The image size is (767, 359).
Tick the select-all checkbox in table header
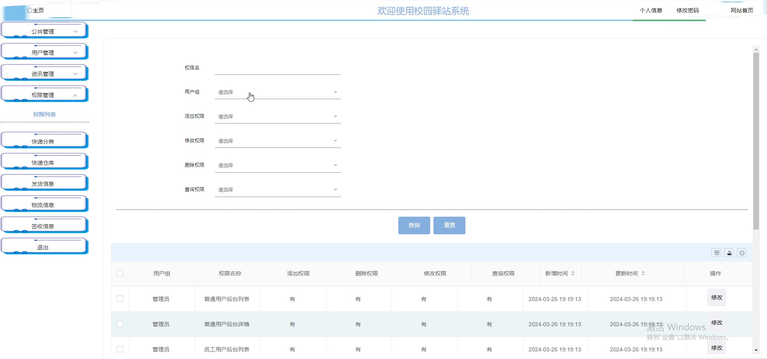coord(120,273)
